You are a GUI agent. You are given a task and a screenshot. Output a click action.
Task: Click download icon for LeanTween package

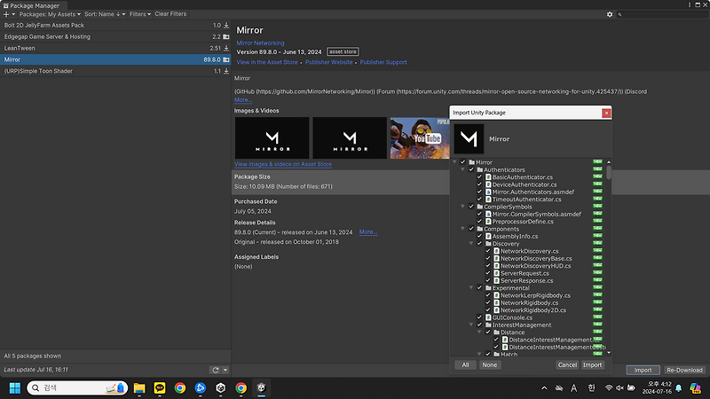pos(226,48)
